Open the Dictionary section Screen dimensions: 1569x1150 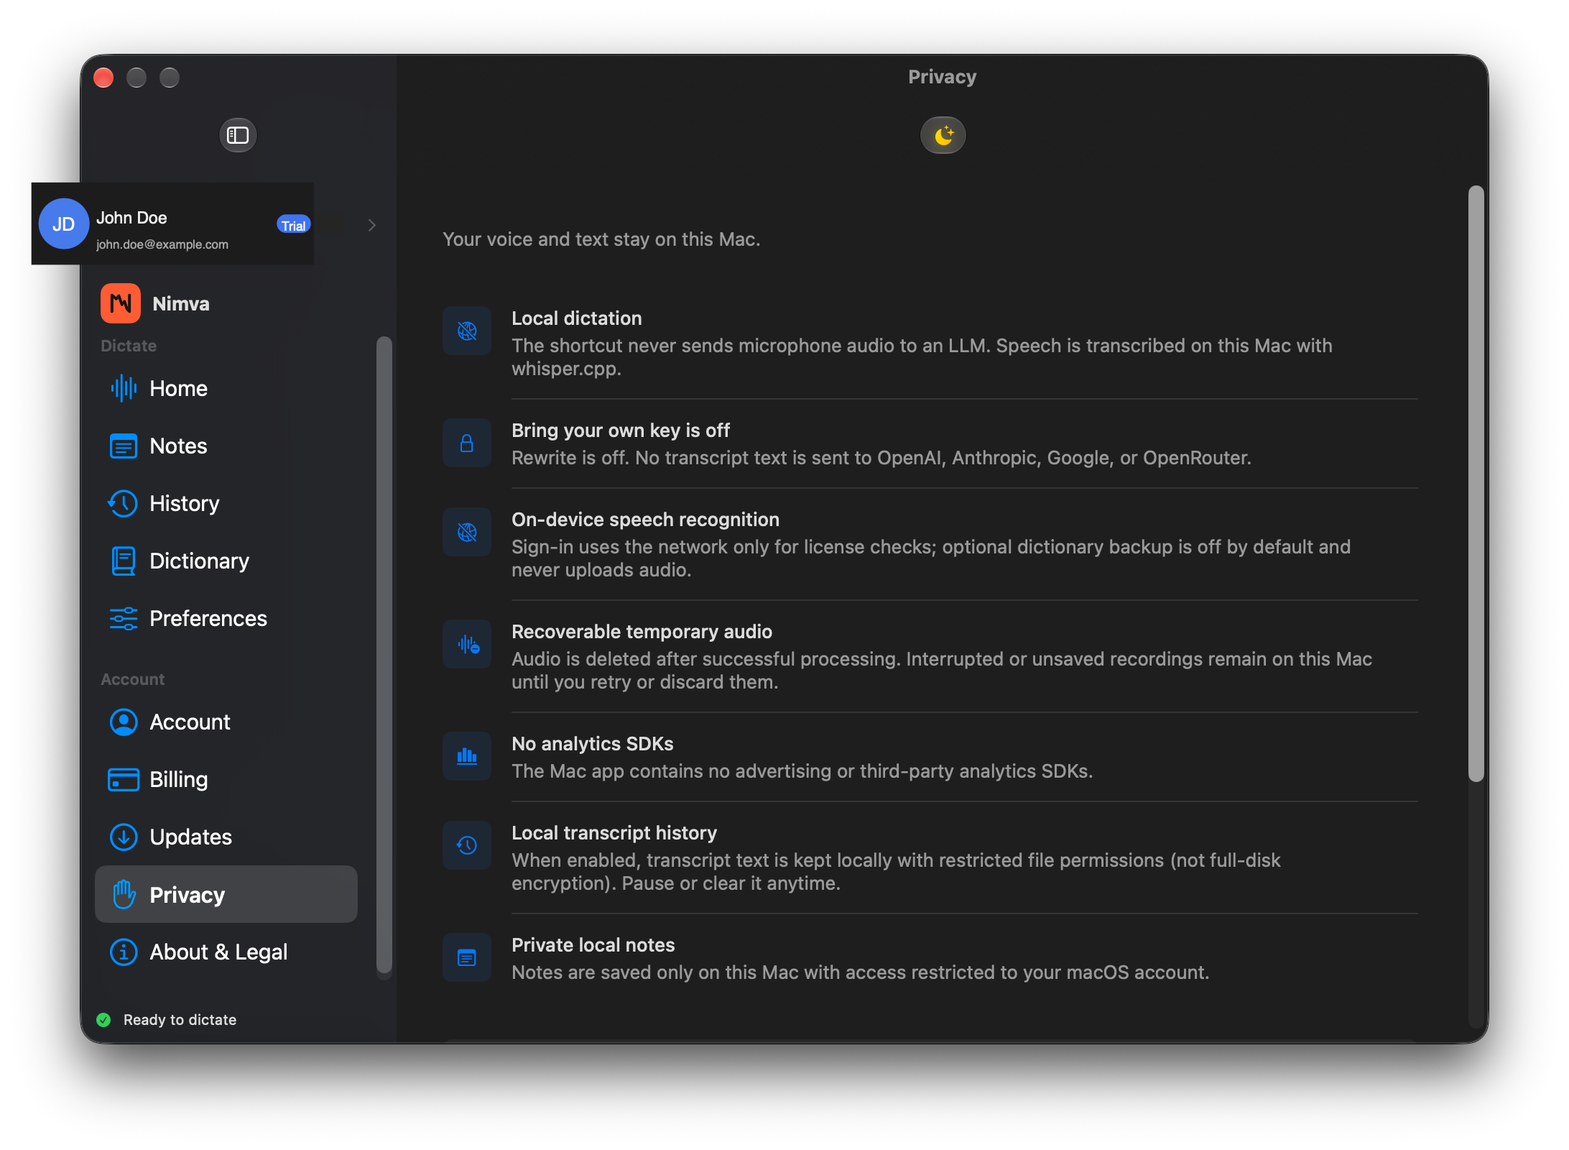point(226,561)
